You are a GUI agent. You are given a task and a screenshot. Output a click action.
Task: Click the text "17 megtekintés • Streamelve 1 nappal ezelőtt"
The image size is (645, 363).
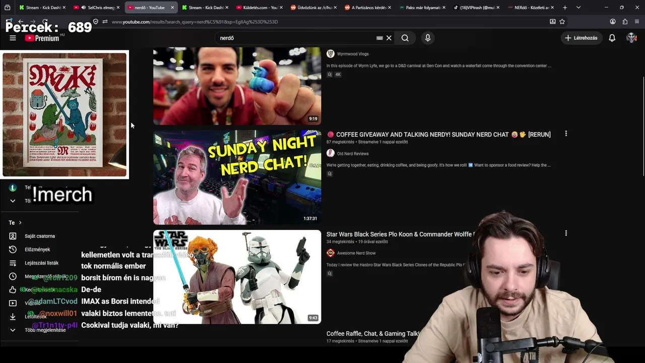pos(367,341)
